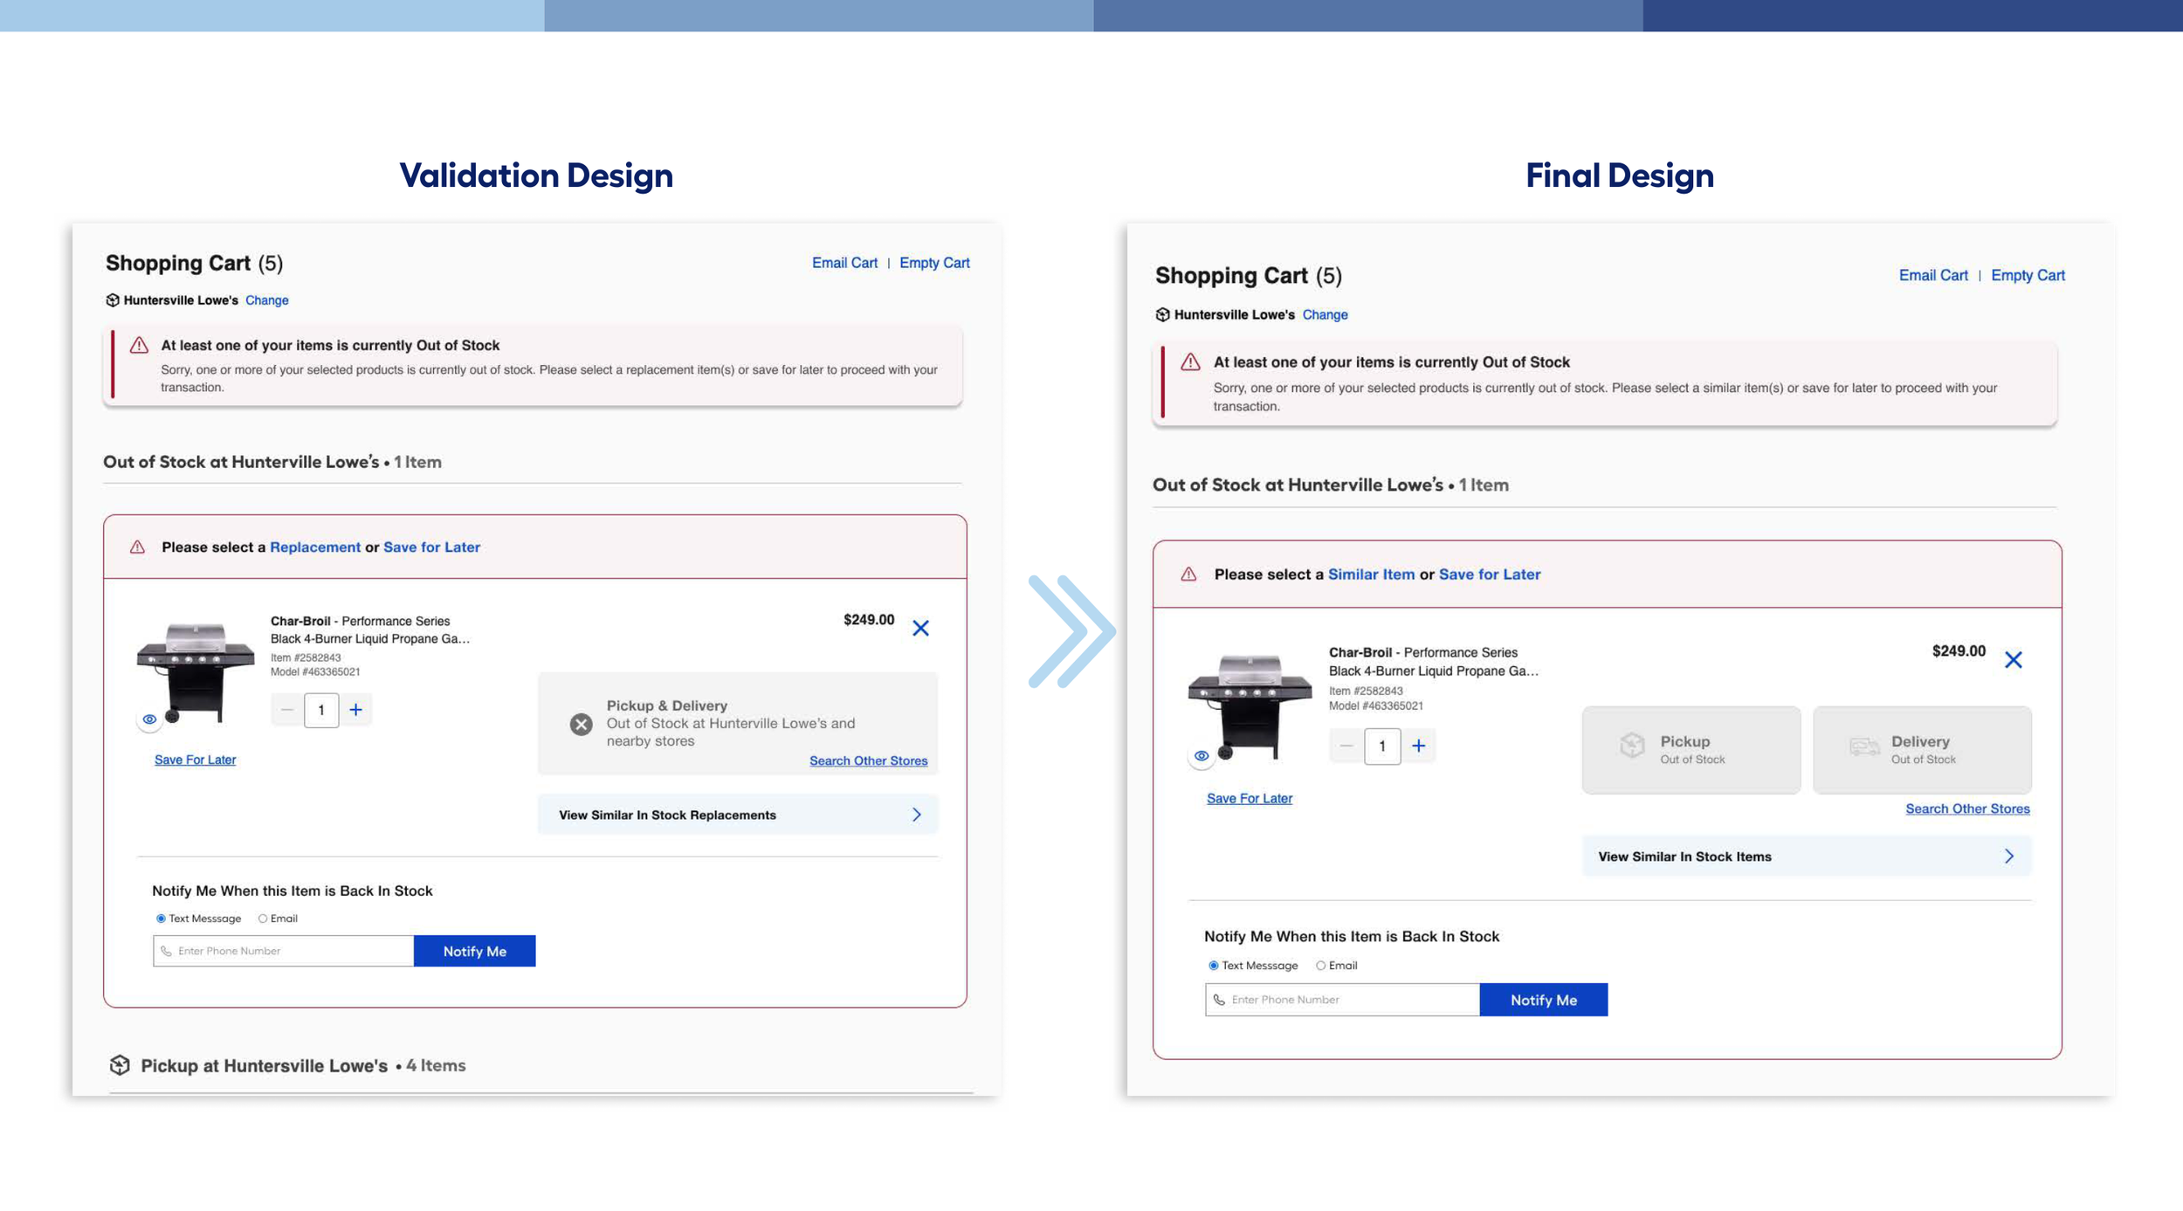Click the Pickup out of stock tile
This screenshot has height=1211, width=2183.
point(1691,749)
